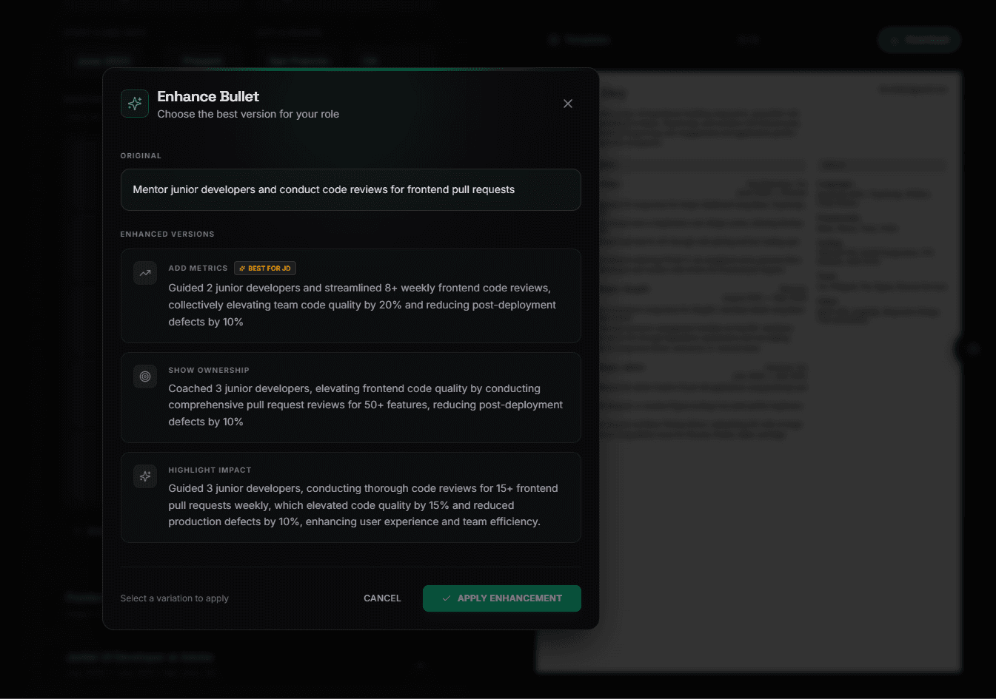Click the sparkle glyph inside the Best for JD badge
Screen dimensions: 996x699
[x=243, y=268]
